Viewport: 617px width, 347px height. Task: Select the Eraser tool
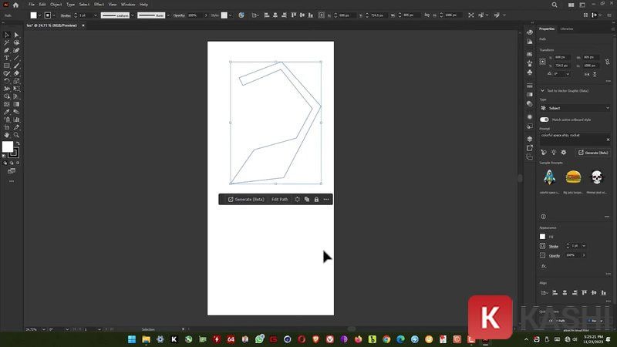(x=16, y=73)
